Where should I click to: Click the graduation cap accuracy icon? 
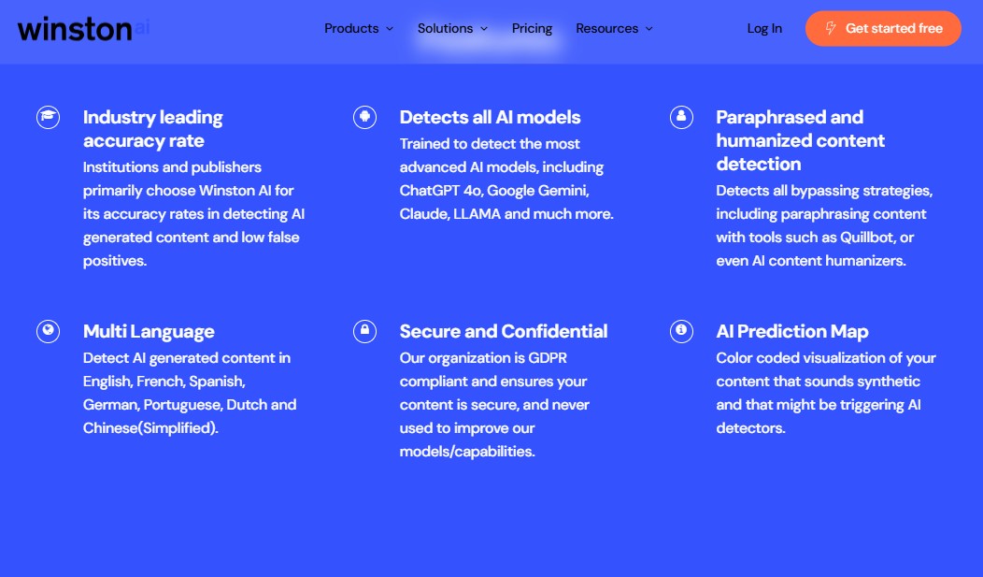coord(48,117)
